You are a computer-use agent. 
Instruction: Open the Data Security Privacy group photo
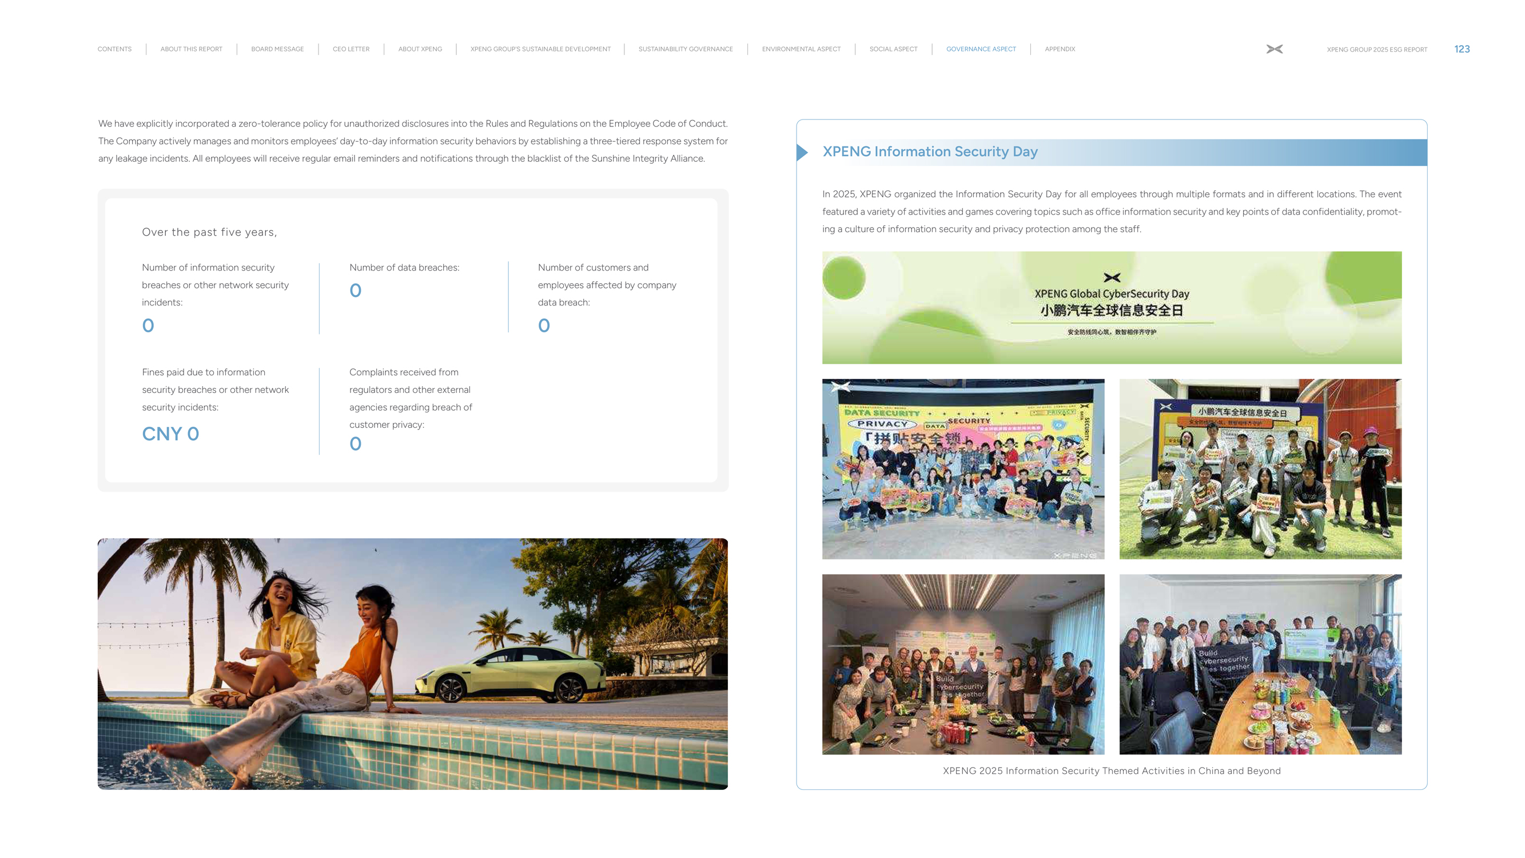[962, 468]
